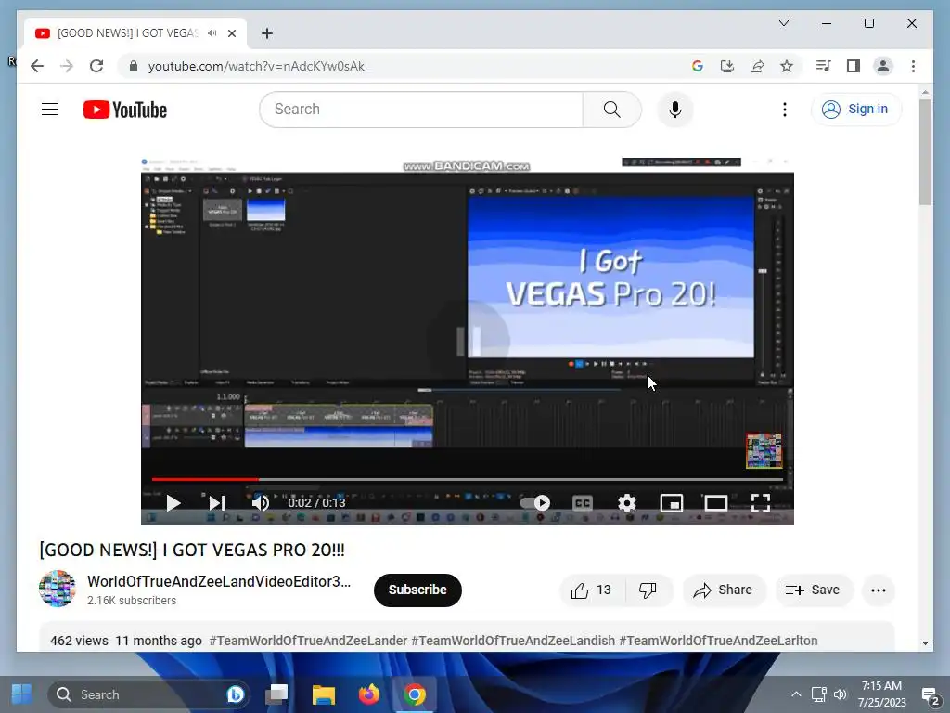This screenshot has width=950, height=713.
Task: Open the player settings gear
Action: click(x=627, y=502)
